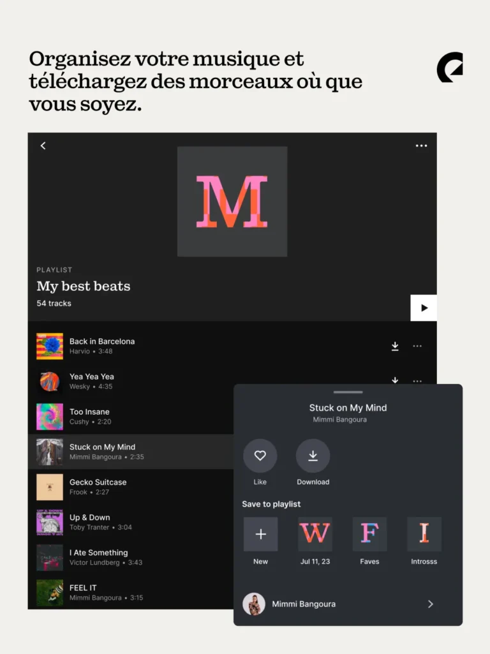Click the 54 tracks count label
490x654 pixels.
(54, 303)
